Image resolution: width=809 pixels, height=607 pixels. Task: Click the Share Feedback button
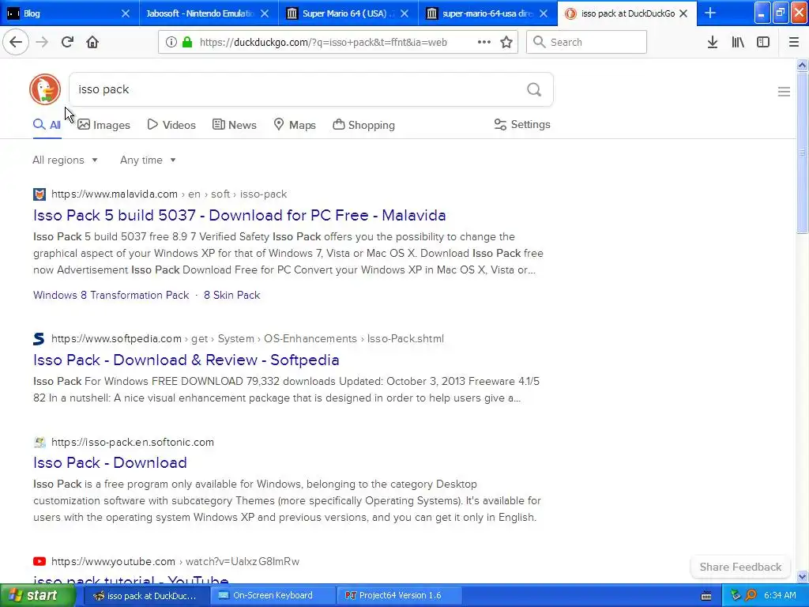click(740, 567)
